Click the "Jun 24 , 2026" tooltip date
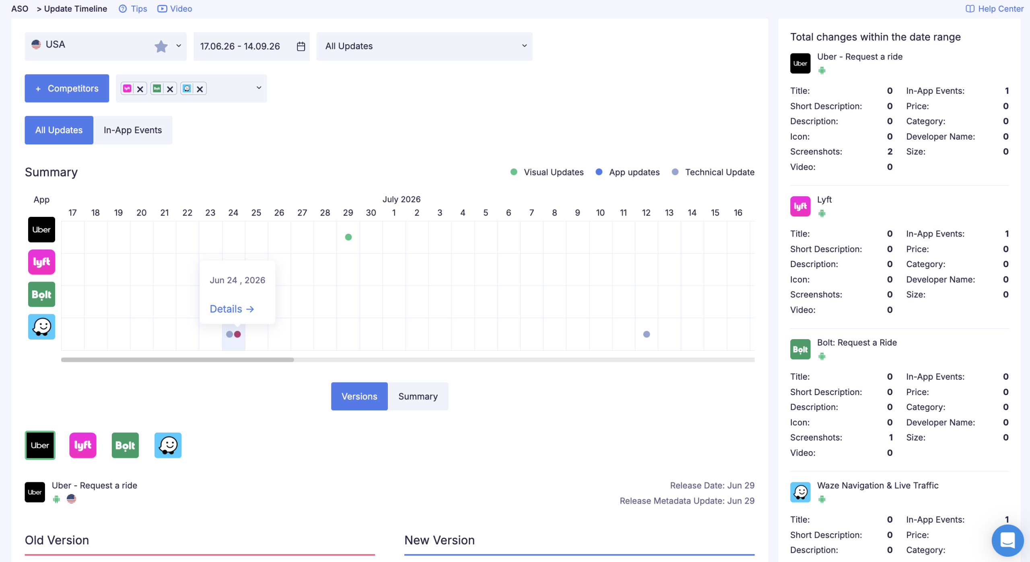The image size is (1030, 562). pyautogui.click(x=237, y=280)
